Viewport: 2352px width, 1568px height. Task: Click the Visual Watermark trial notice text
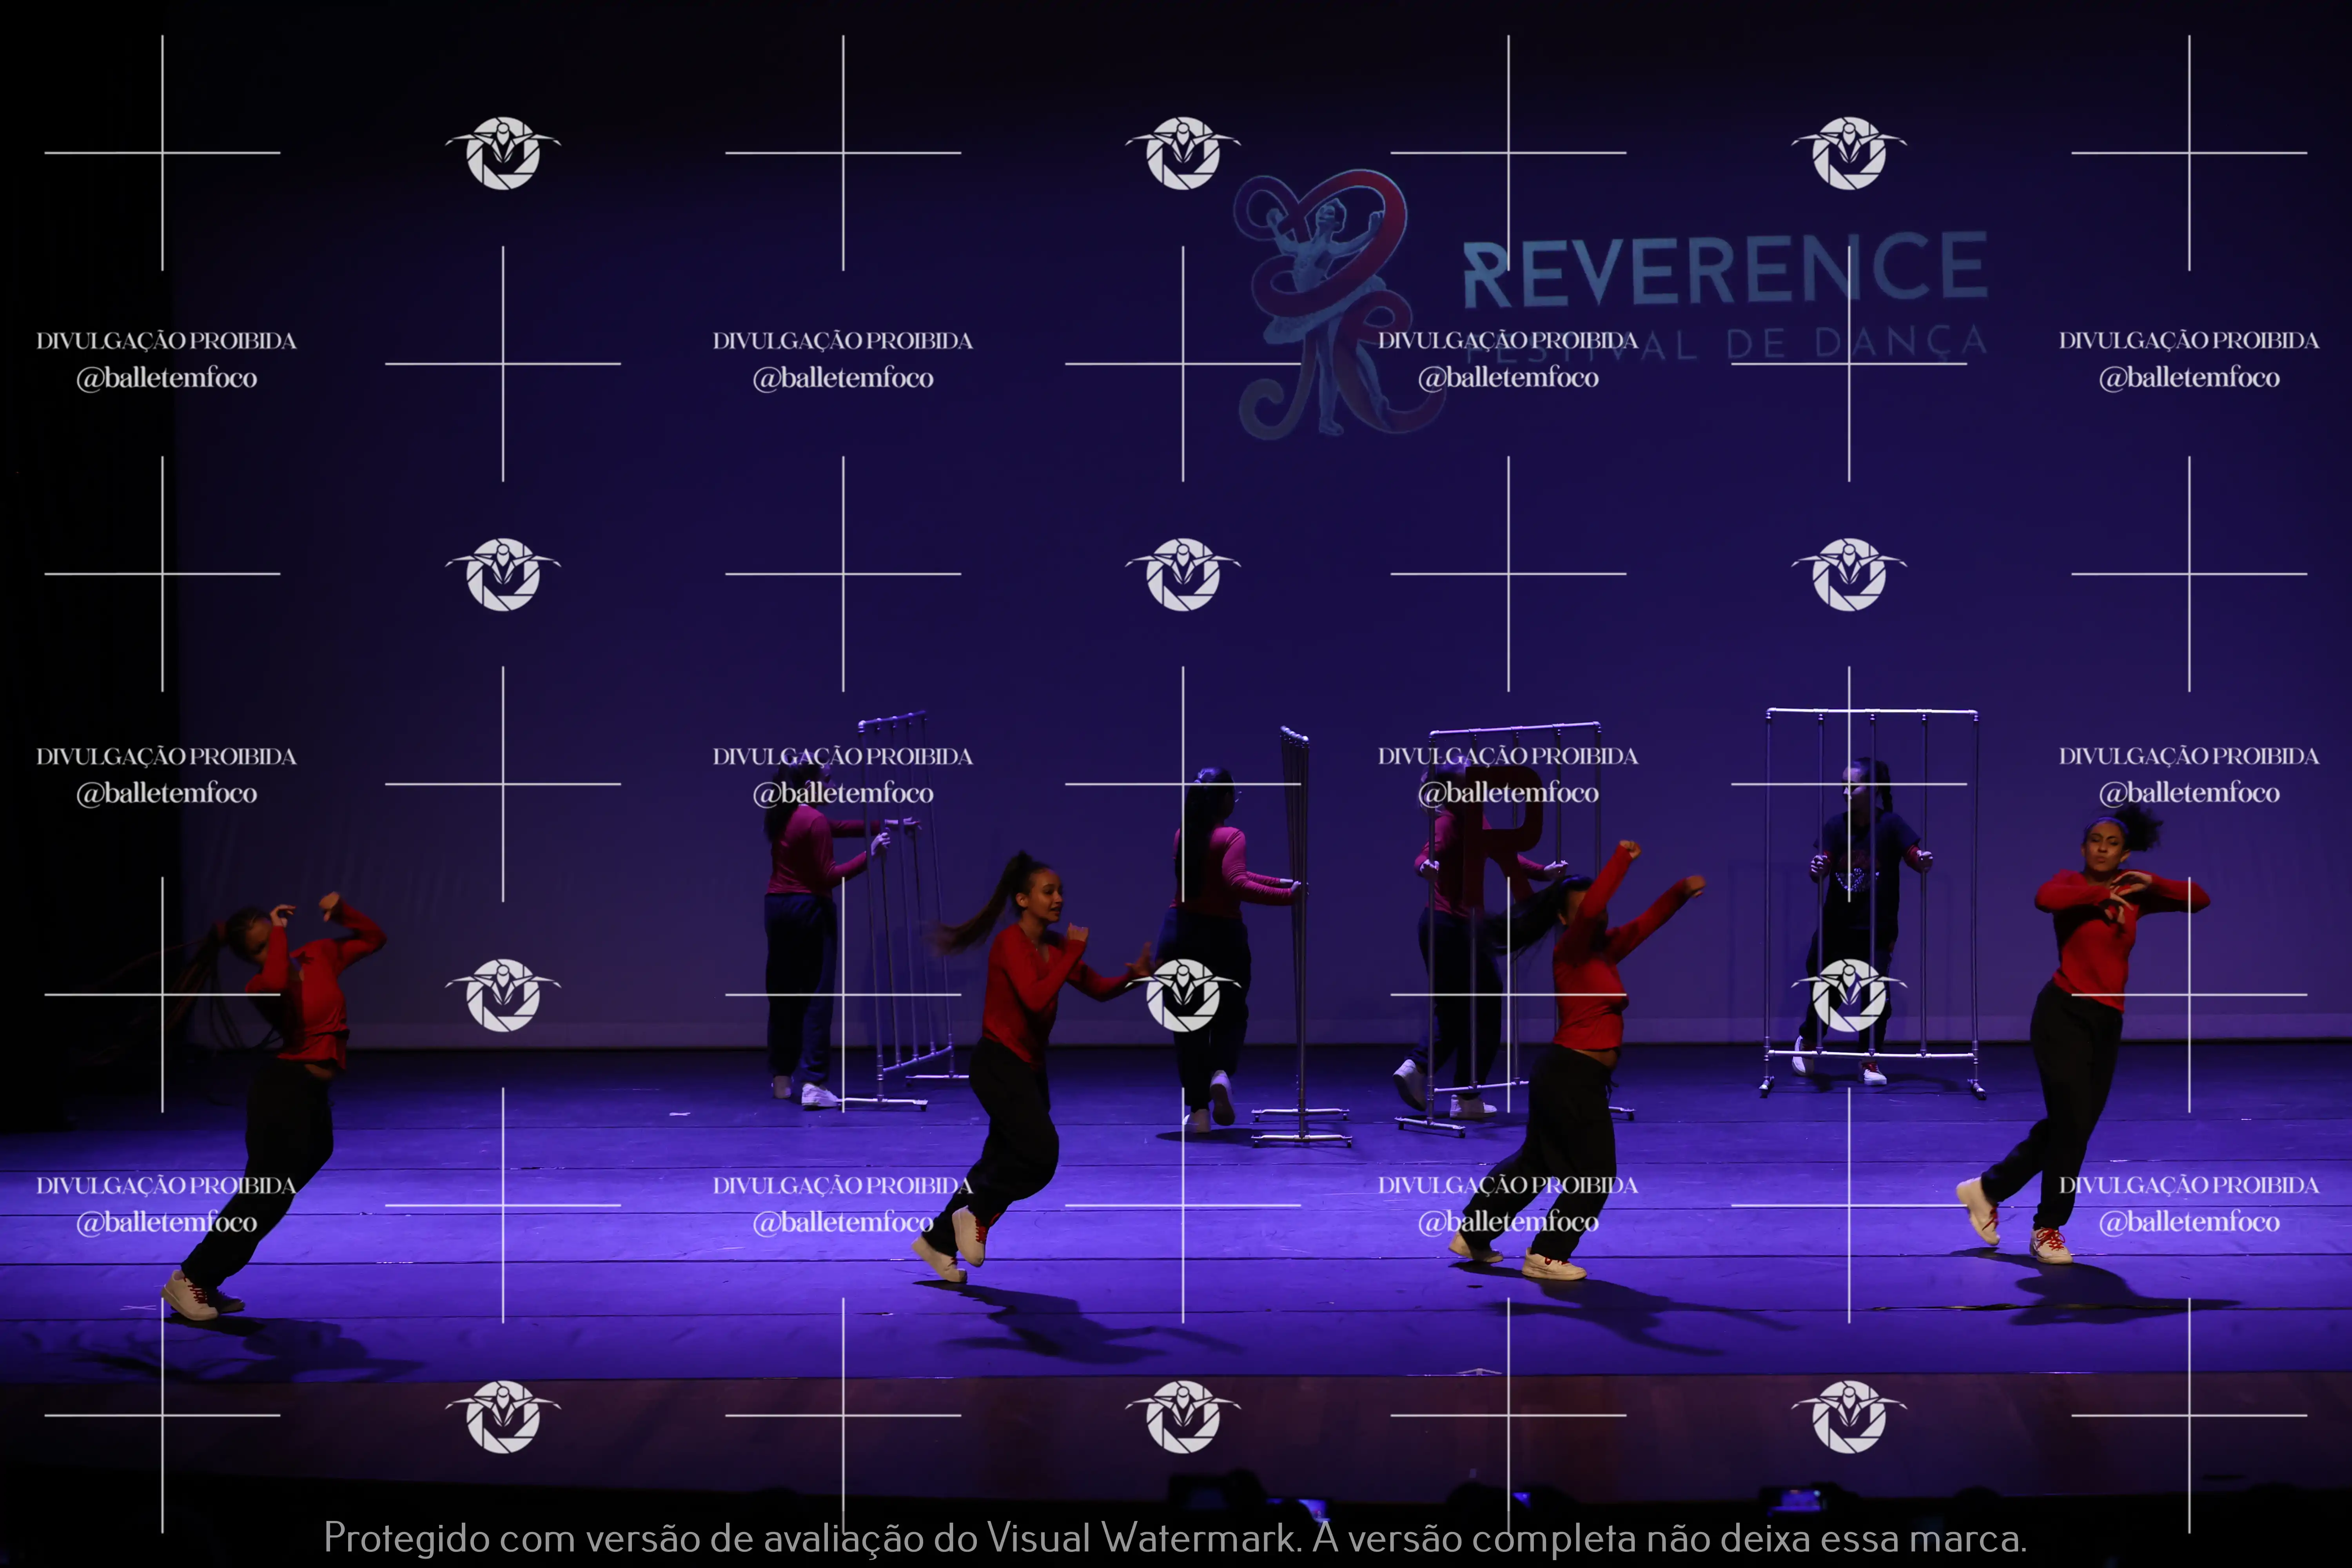(1175, 1537)
